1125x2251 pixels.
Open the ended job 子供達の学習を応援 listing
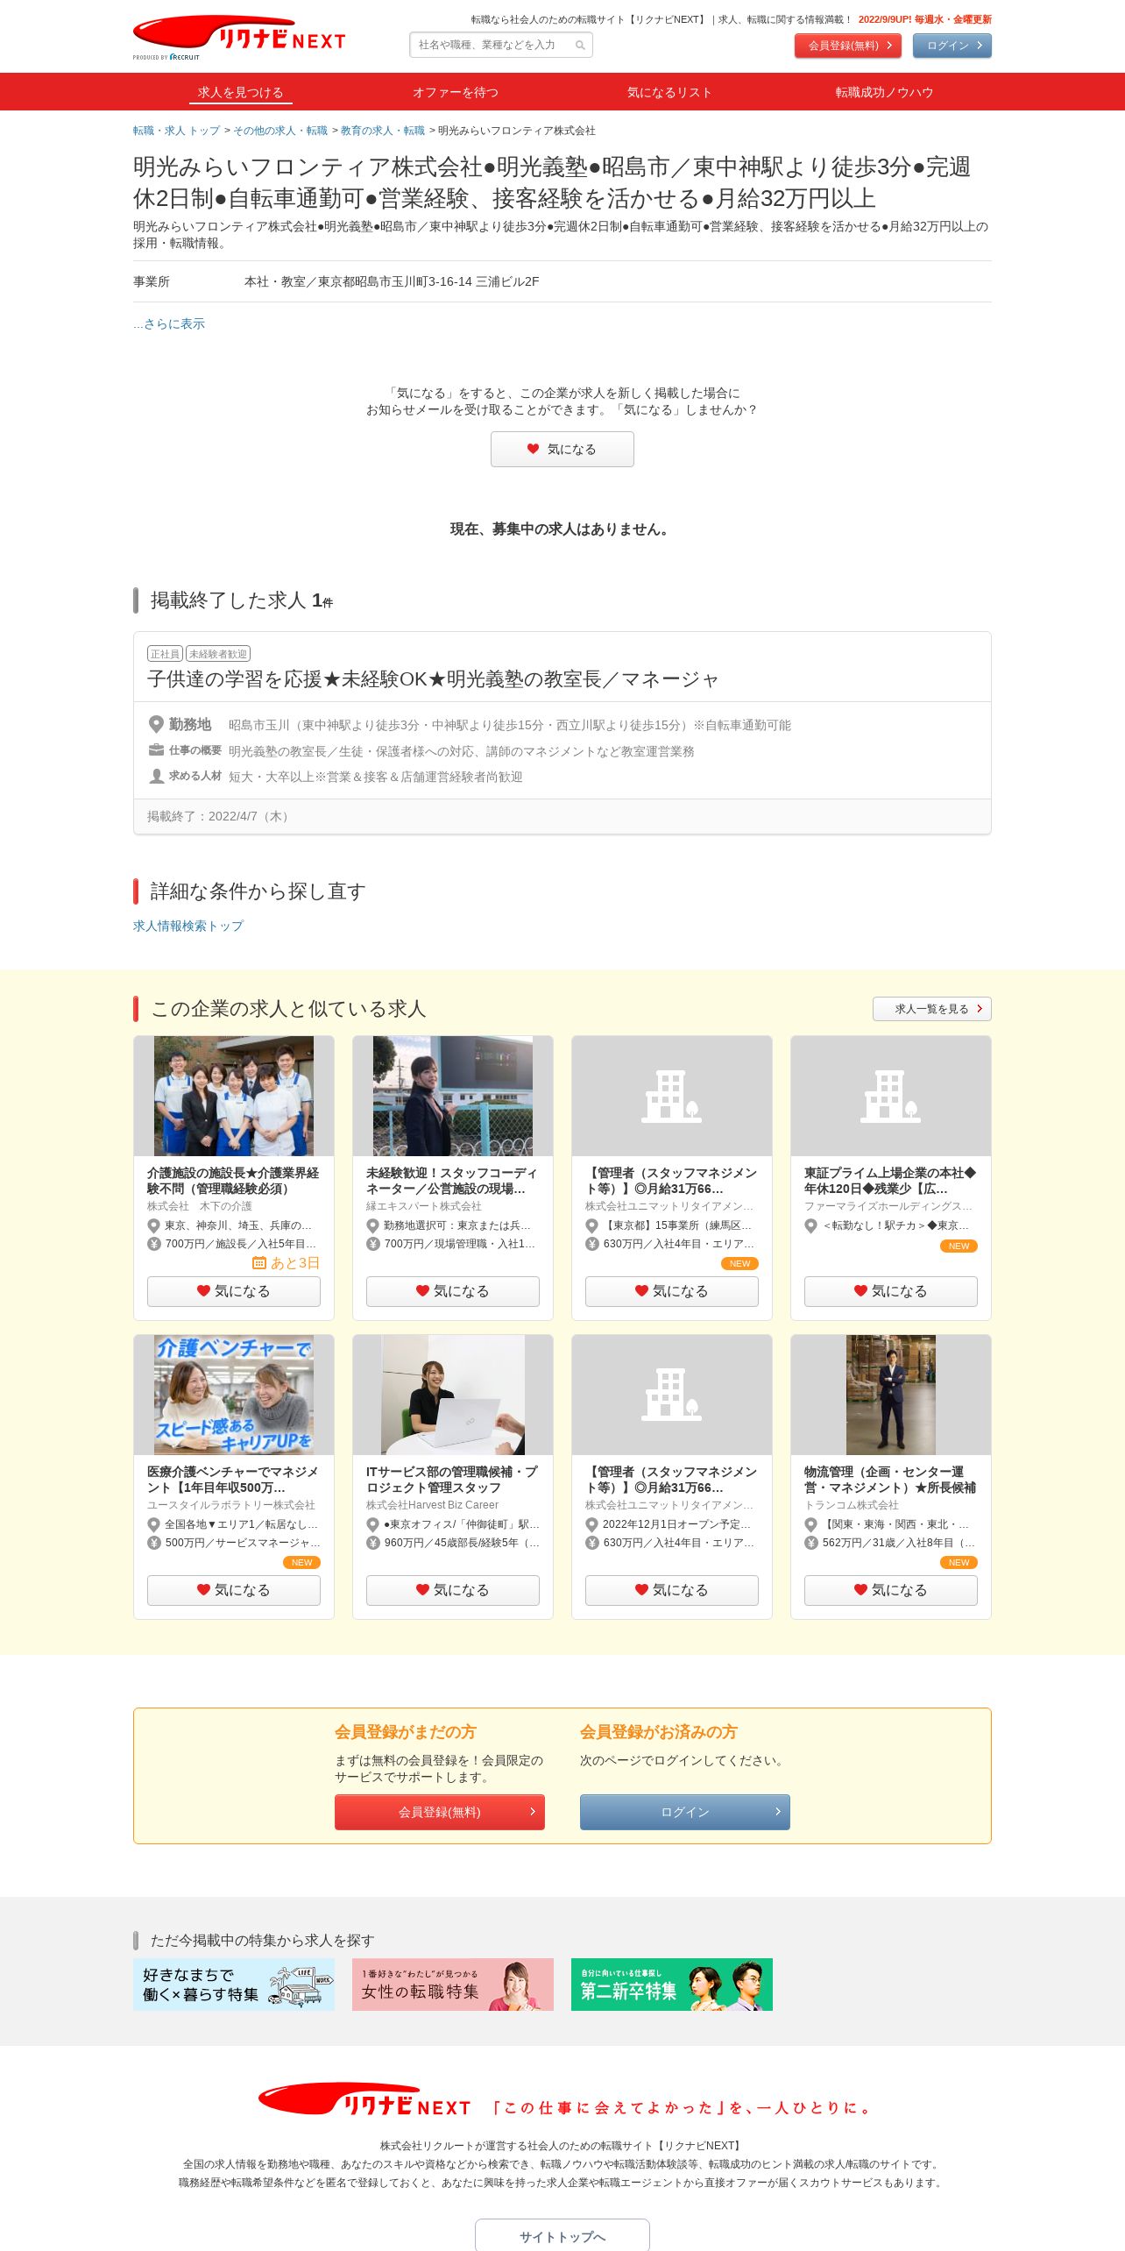(433, 679)
